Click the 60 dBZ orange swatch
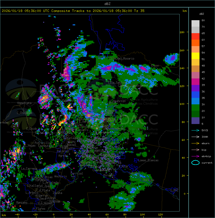215x218 pixels. click(x=195, y=43)
